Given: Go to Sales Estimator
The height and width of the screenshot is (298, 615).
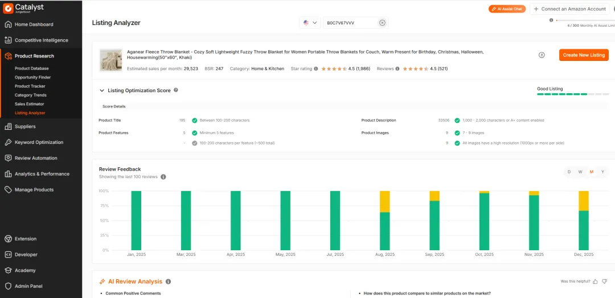Looking at the screenshot, I should (29, 104).
